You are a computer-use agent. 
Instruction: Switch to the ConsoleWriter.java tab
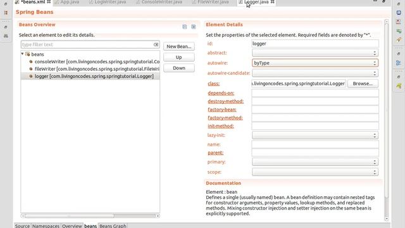(159, 2)
